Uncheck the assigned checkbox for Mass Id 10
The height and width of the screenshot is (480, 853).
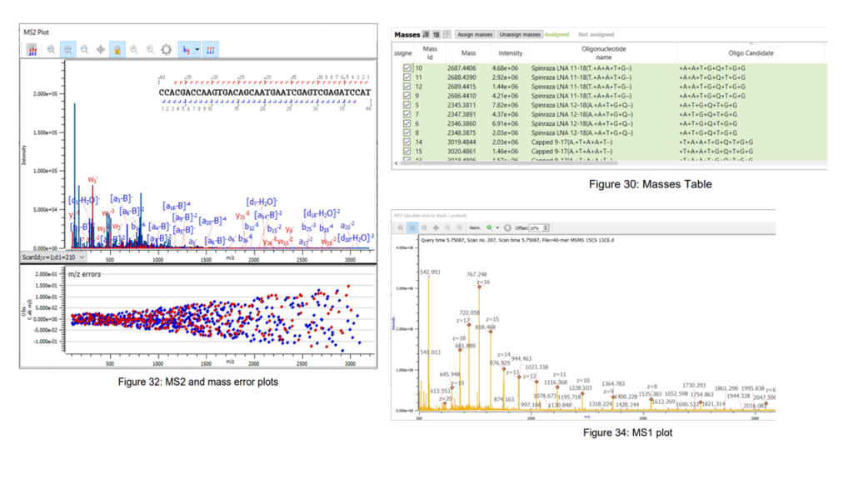(407, 68)
